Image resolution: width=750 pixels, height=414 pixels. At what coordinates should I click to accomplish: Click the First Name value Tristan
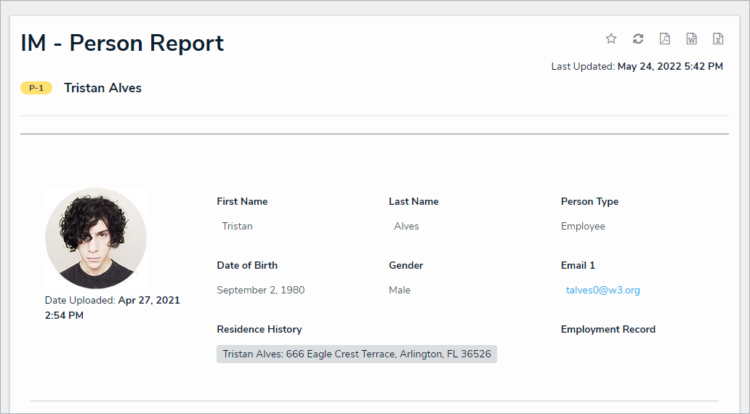[x=237, y=226]
